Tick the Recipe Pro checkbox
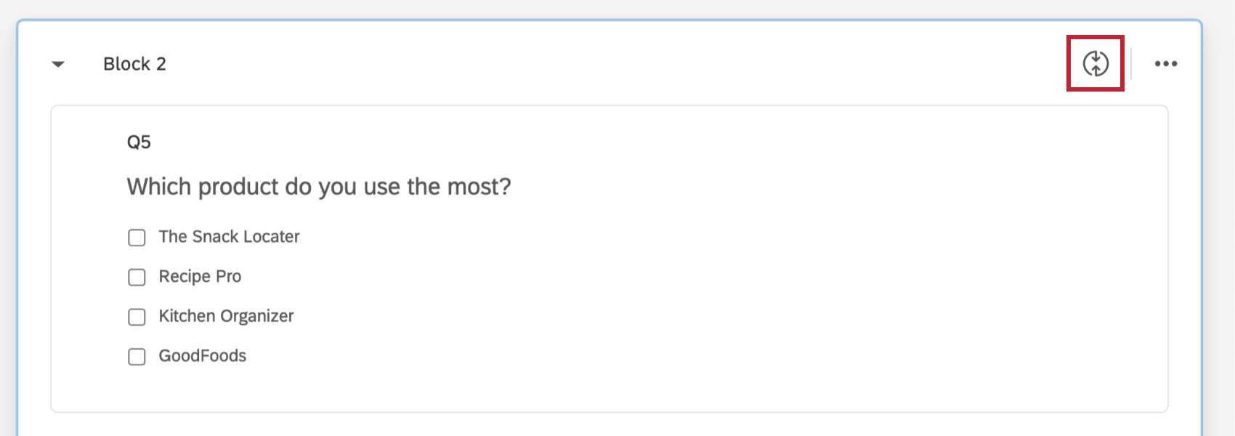Viewport: 1235px width, 436px height. click(137, 278)
